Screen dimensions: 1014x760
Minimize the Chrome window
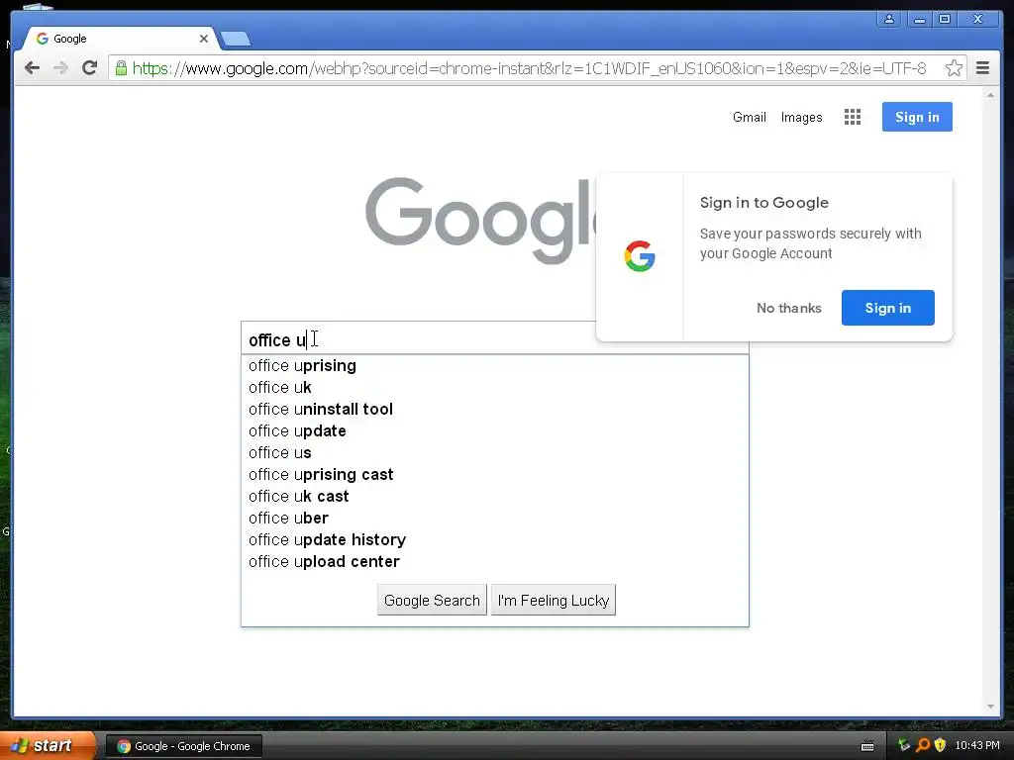919,19
